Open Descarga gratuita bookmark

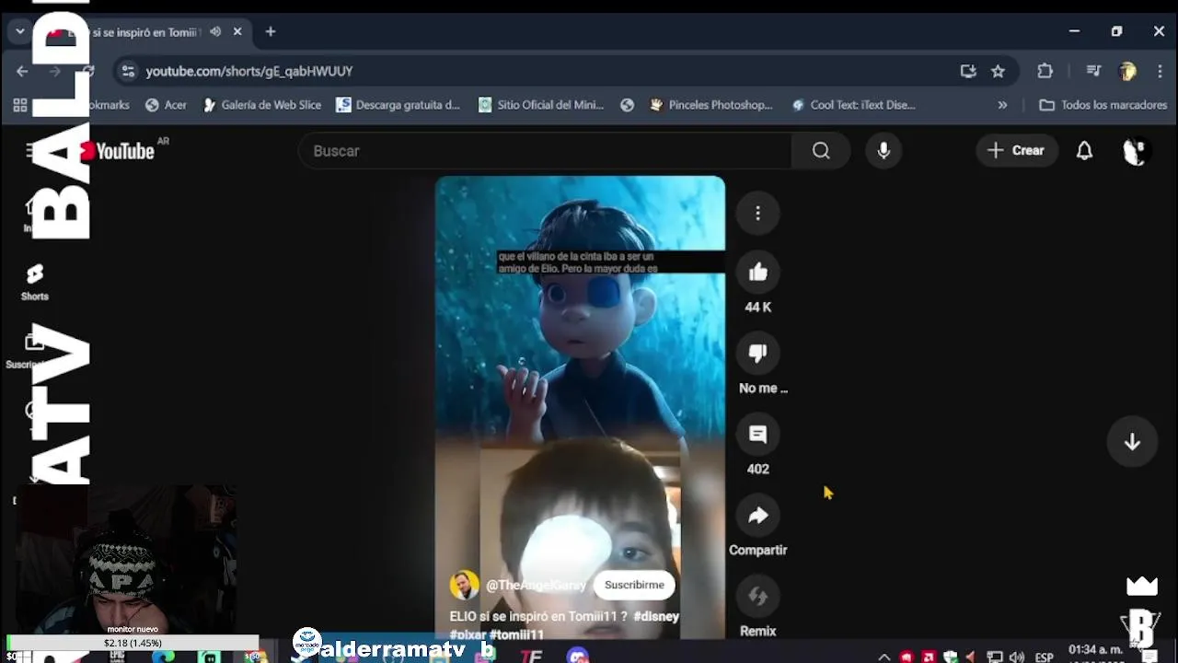pyautogui.click(x=398, y=105)
